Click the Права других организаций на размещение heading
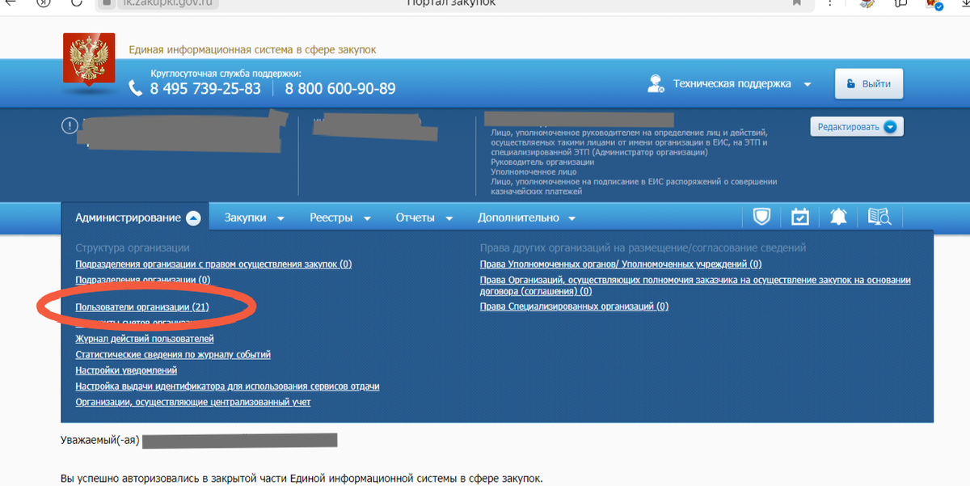 pos(643,247)
